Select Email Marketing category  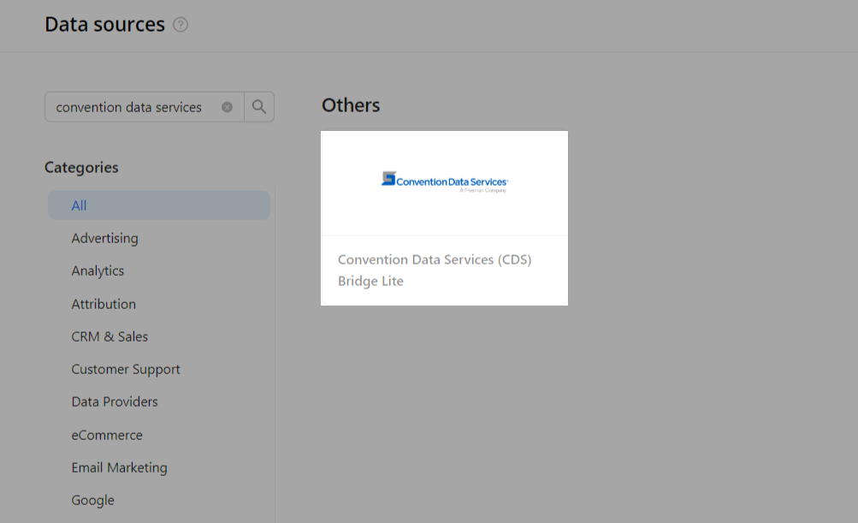click(119, 467)
